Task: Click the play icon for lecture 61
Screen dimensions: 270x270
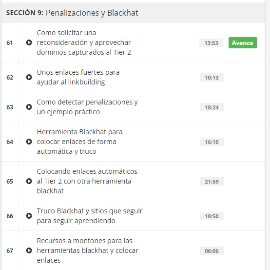Action: point(29,42)
